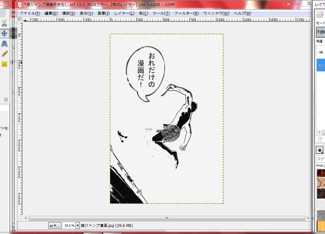Open the px units dropdown in the status bar

[x=54, y=225]
